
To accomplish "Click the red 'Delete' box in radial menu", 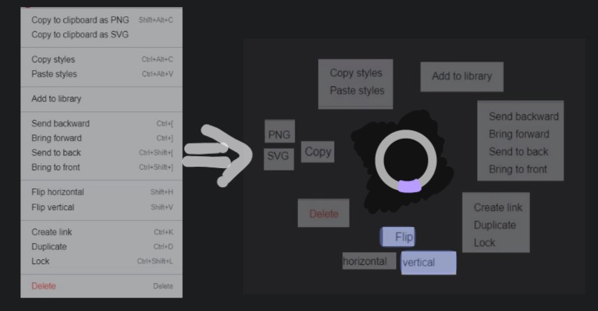I will pyautogui.click(x=323, y=213).
